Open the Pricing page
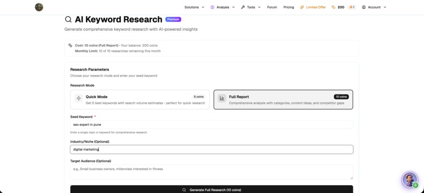This screenshot has height=193, width=424. tap(288, 7)
